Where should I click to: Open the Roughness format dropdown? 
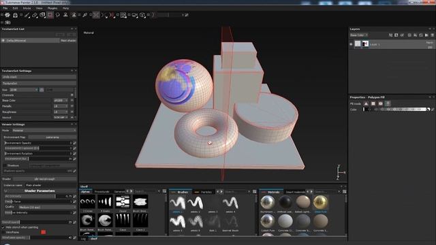(61, 112)
